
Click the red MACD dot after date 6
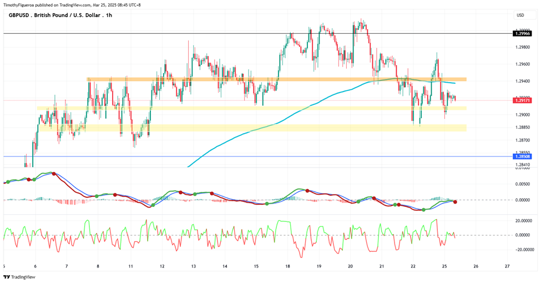point(54,174)
